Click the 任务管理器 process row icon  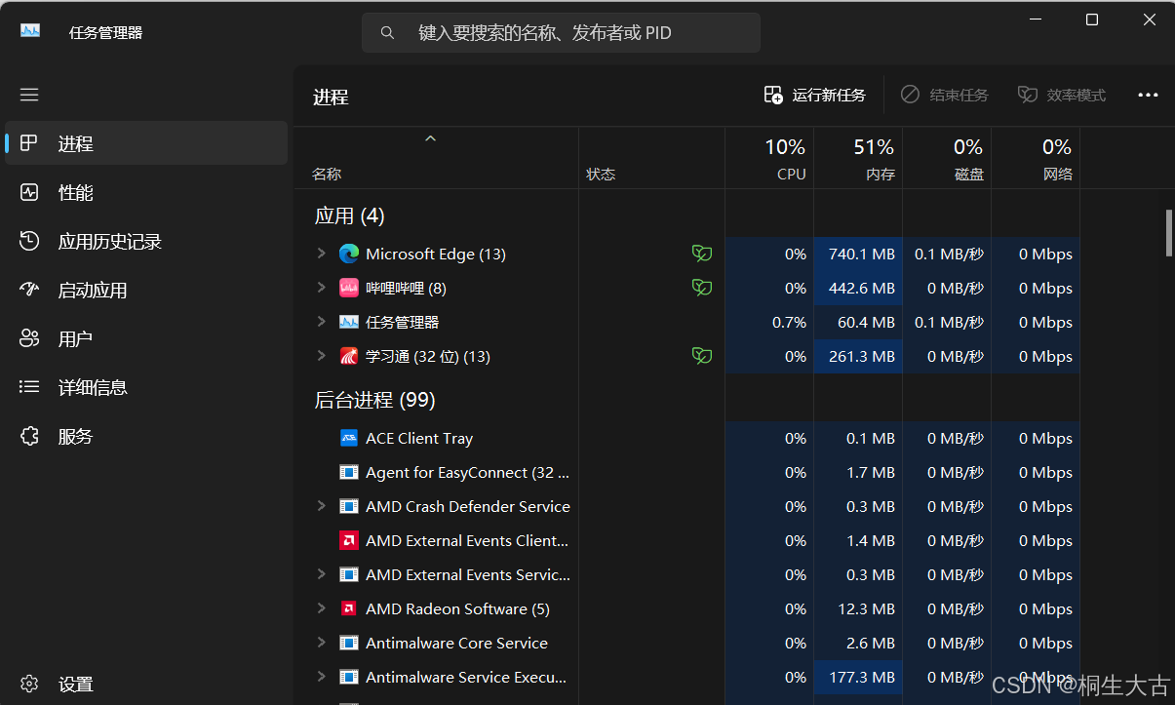(x=348, y=322)
